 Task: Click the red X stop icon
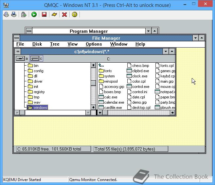(64, 14)
